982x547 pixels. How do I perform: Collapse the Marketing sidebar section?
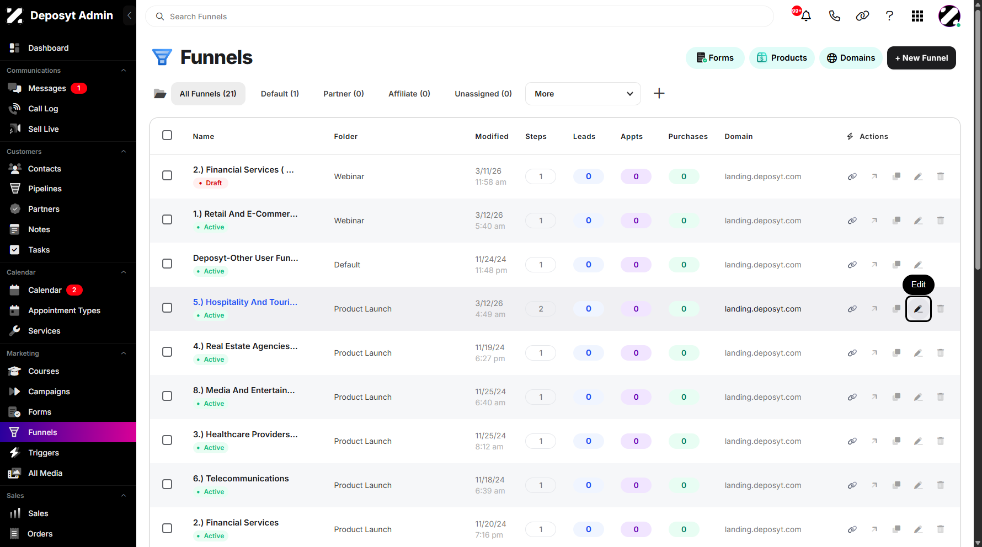pyautogui.click(x=124, y=353)
